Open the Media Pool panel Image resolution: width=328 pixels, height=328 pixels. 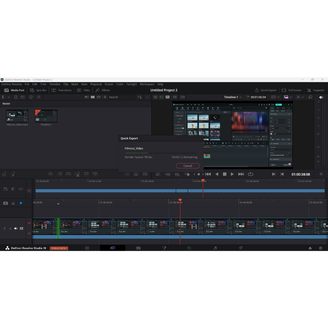(14, 90)
